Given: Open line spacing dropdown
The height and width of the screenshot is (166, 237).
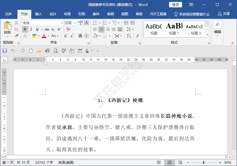Looking at the screenshot, I should click(130, 29).
